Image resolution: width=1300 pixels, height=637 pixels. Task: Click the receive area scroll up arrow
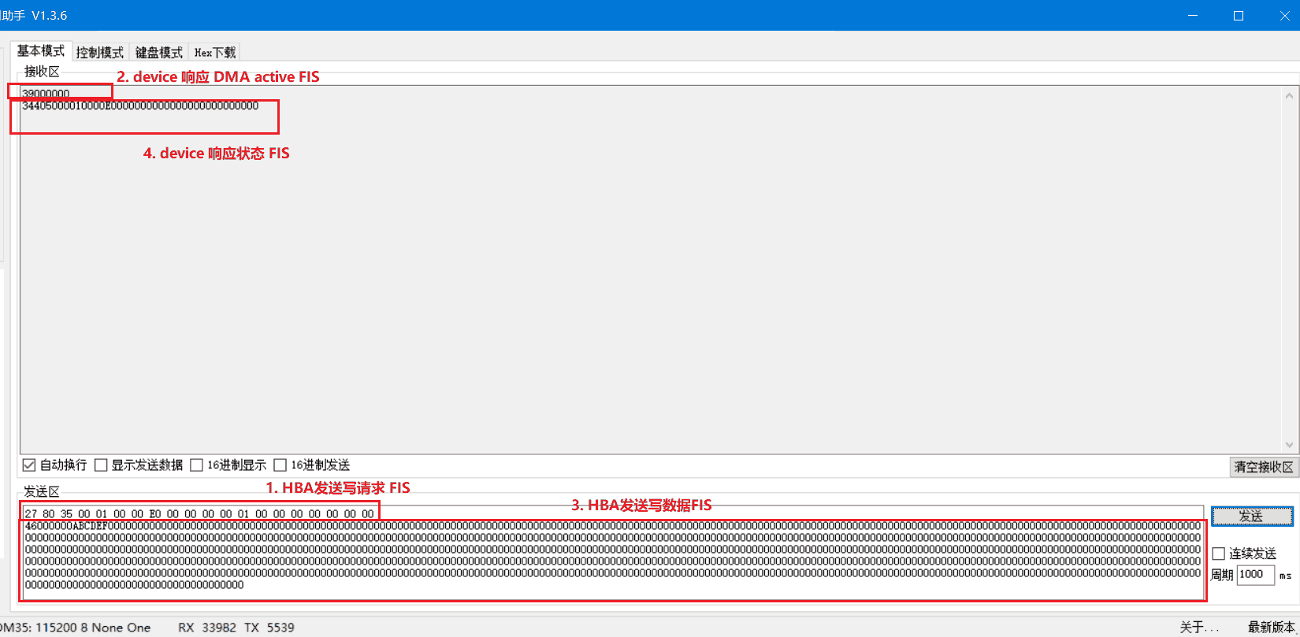point(1289,96)
